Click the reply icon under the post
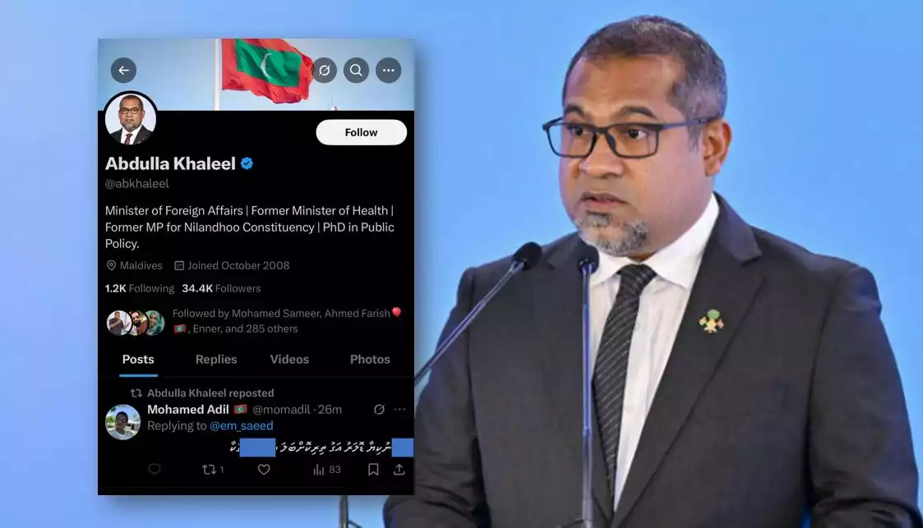The image size is (923, 528). [155, 469]
